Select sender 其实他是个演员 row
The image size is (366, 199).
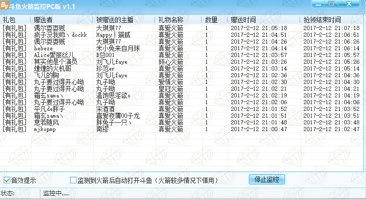click(x=181, y=62)
